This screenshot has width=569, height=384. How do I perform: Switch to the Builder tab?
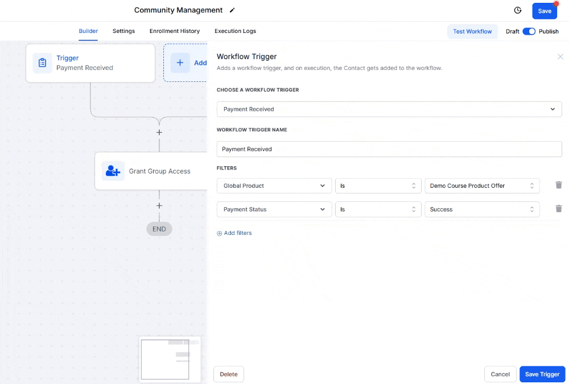coord(88,31)
